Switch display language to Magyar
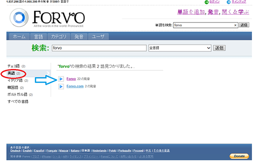 pyautogui.click(x=64, y=151)
